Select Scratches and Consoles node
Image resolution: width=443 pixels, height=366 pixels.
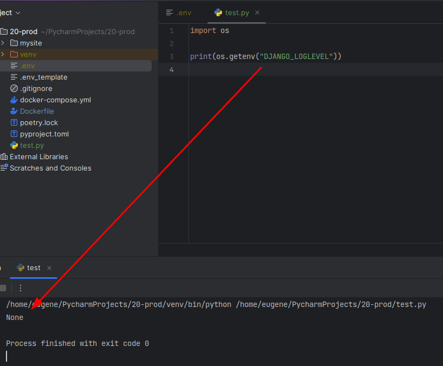click(x=50, y=168)
